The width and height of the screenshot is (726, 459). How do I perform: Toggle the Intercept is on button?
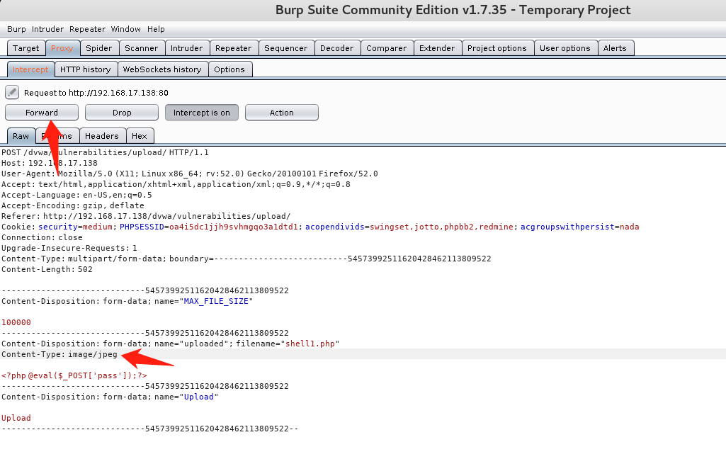[201, 113]
